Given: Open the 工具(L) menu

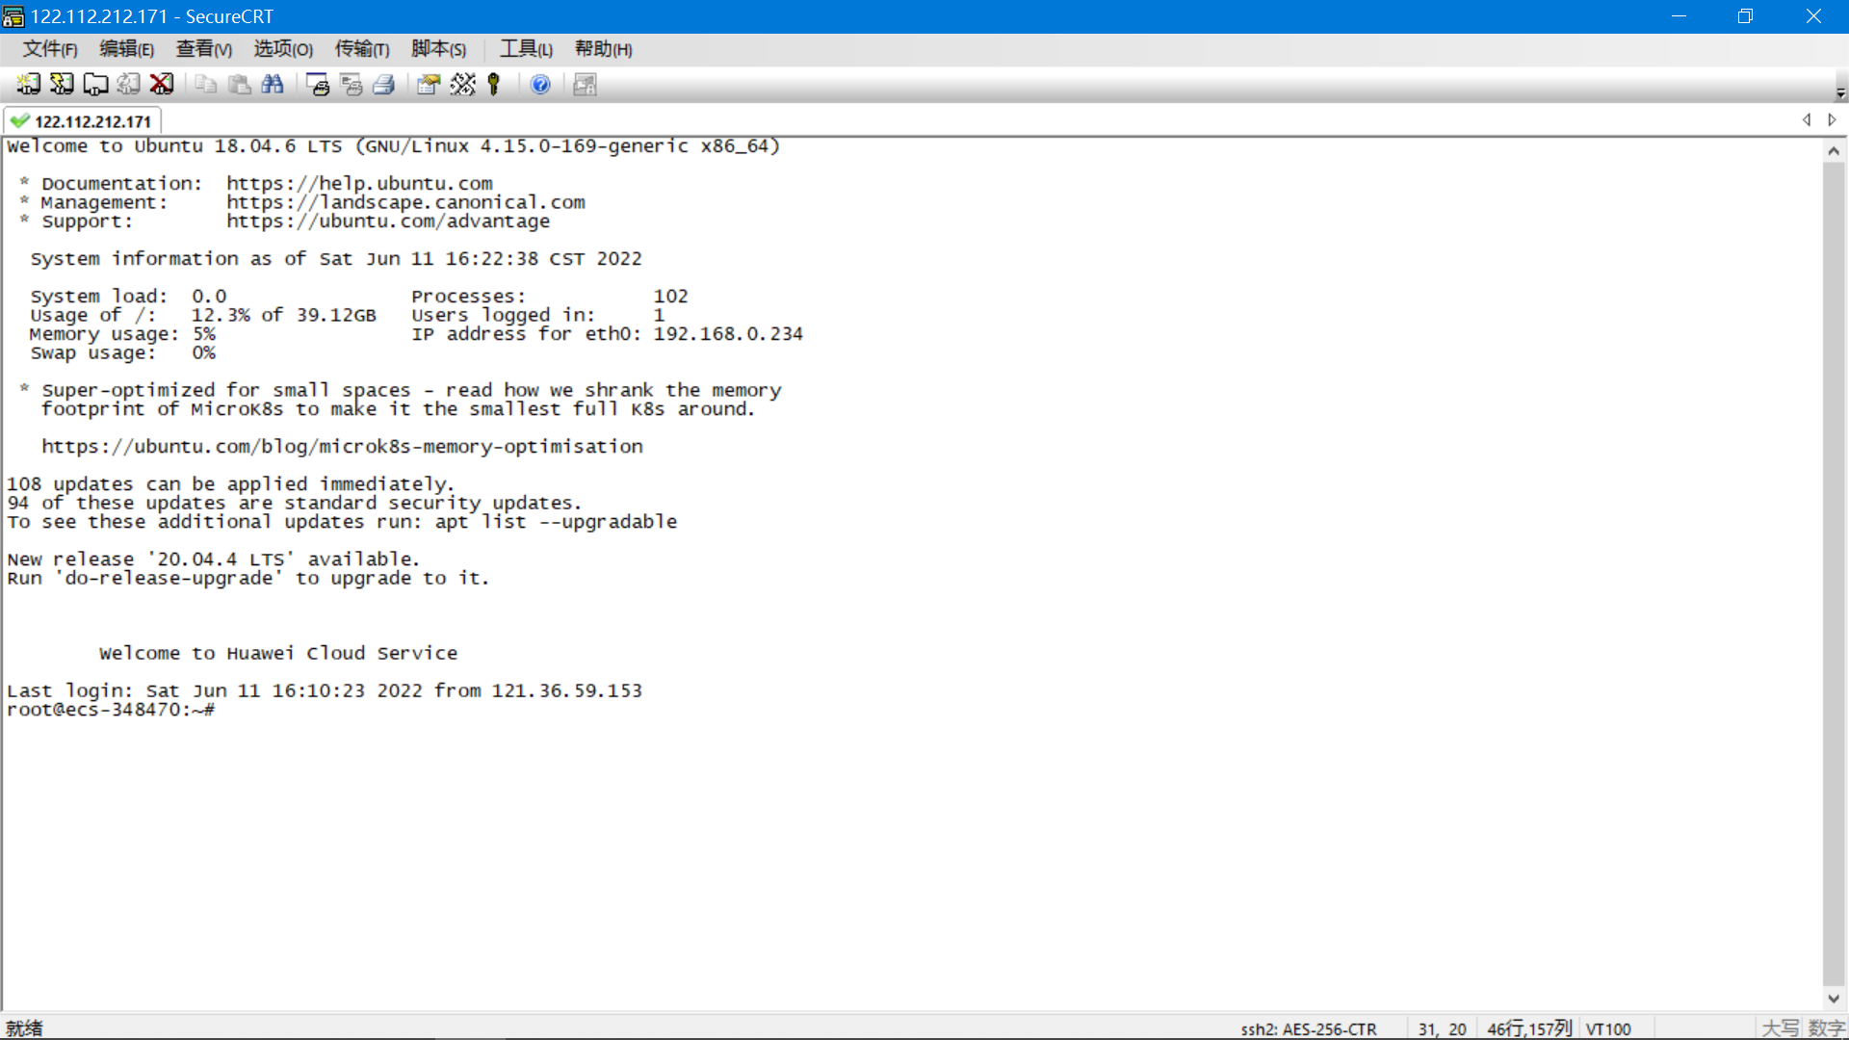Looking at the screenshot, I should coord(526,49).
